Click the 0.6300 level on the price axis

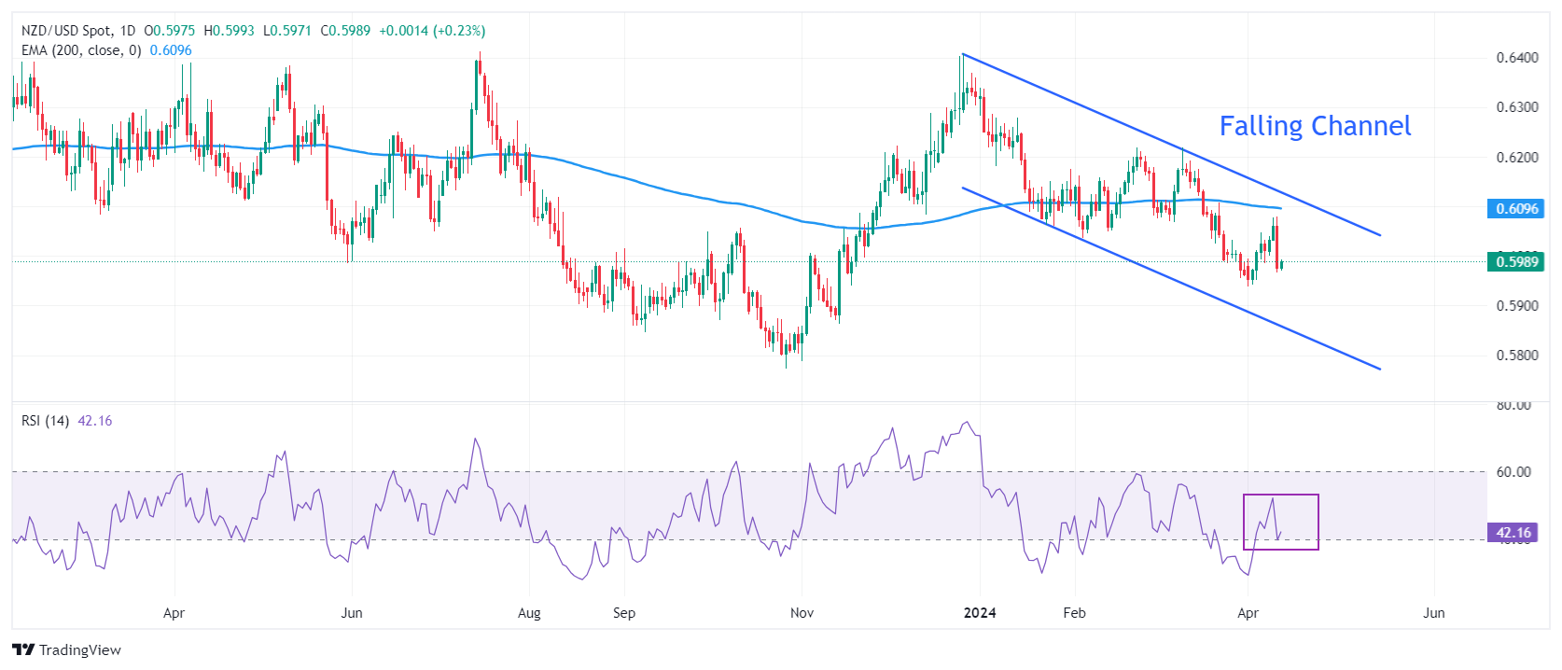click(x=1517, y=107)
